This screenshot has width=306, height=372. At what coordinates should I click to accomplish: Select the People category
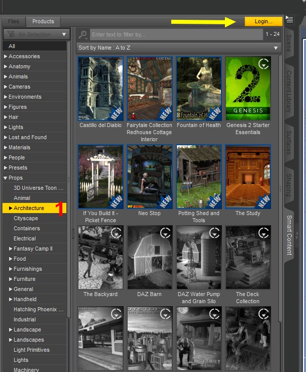coord(34,158)
